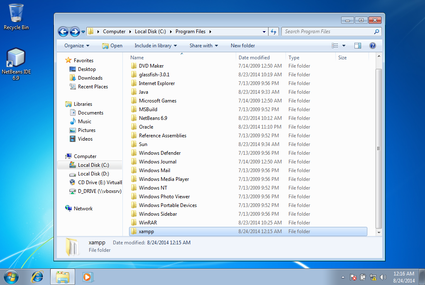Select Libraries in navigation pane
The image size is (425, 285).
click(78, 104)
